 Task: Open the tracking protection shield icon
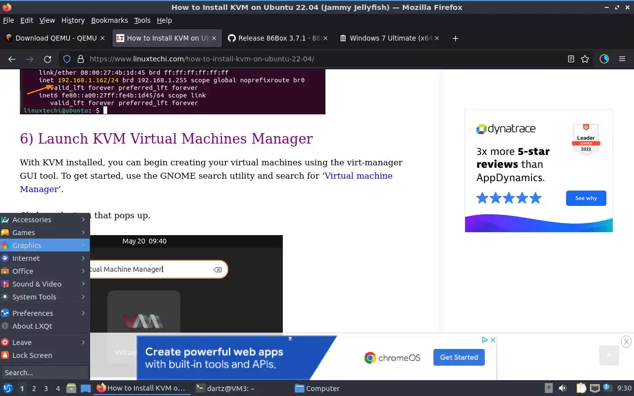(67, 59)
